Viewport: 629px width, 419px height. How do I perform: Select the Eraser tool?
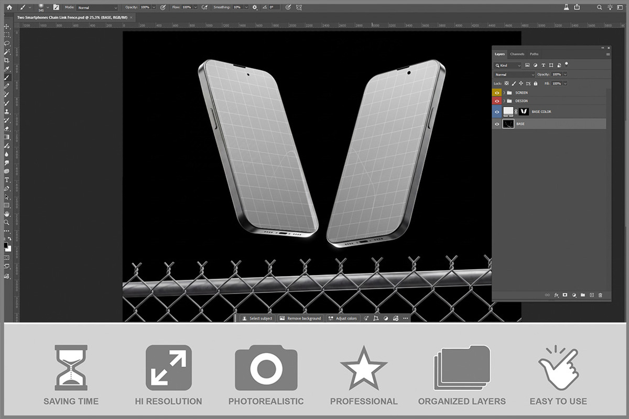click(x=7, y=128)
